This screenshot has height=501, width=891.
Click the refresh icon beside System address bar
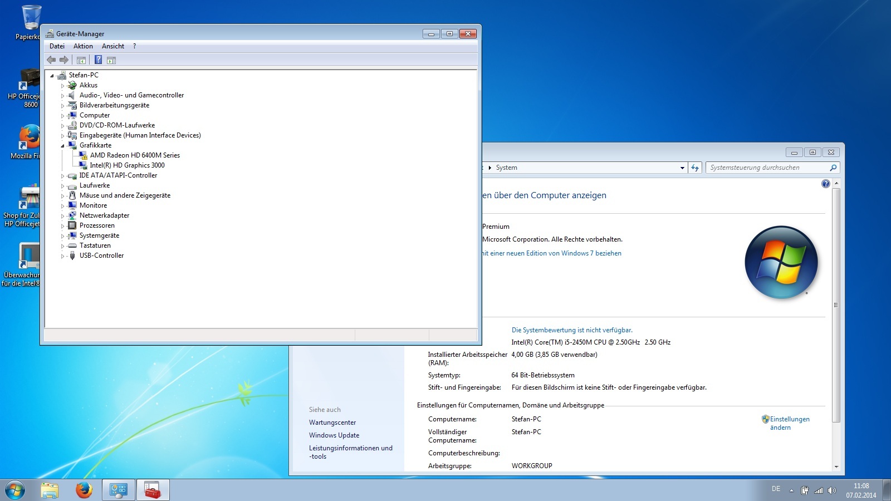point(695,168)
